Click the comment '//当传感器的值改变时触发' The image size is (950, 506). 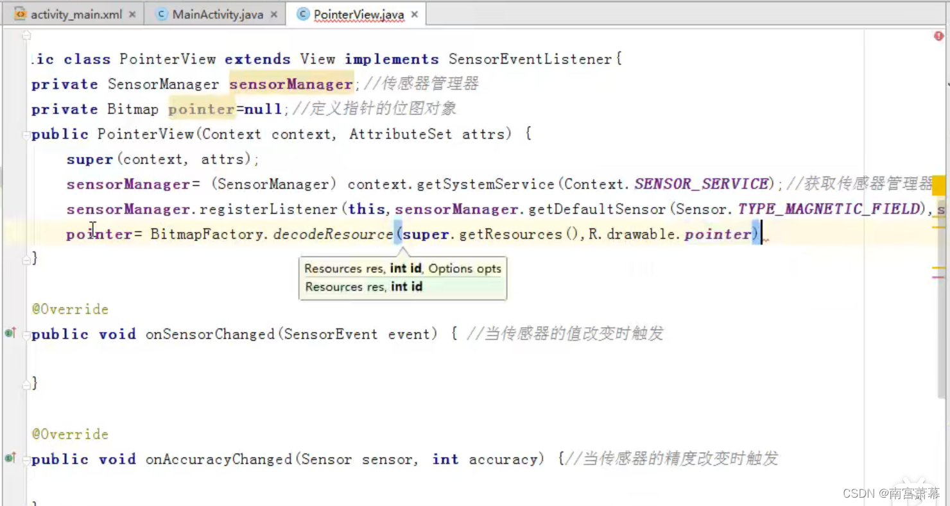click(565, 334)
